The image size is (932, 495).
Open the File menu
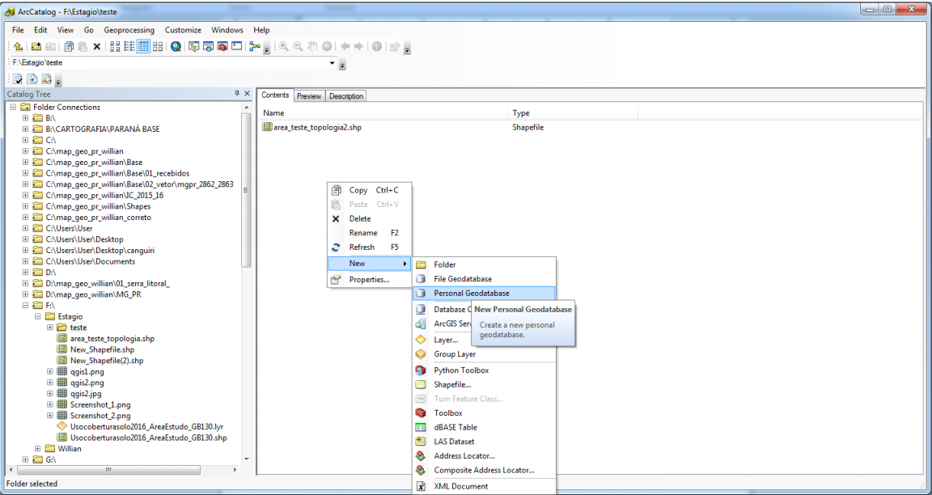pos(18,30)
